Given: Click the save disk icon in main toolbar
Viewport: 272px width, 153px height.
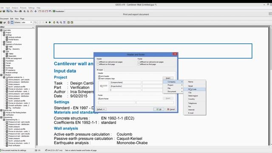Looking at the screenshot, I should click(x=4, y=11).
